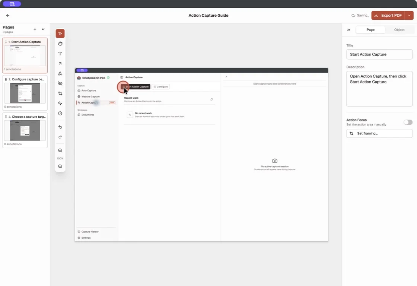Redo the last undone edit
417x286 pixels.
pyautogui.click(x=60, y=137)
